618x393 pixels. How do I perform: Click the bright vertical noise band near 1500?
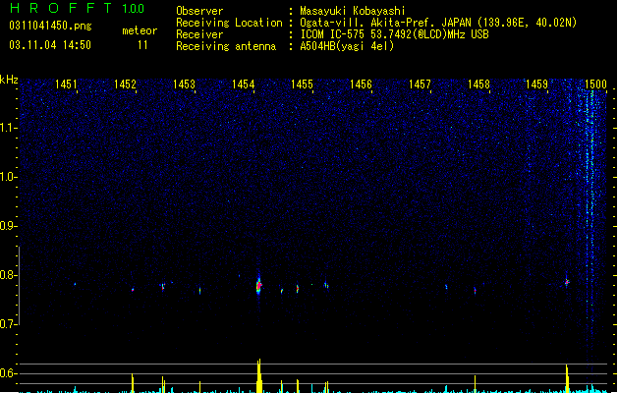590,221
